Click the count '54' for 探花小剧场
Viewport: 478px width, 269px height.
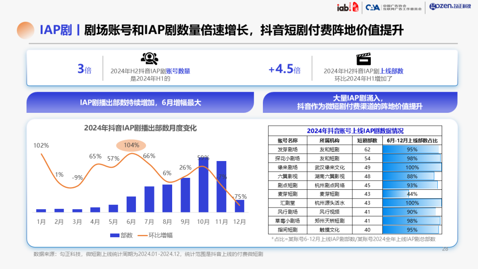367,158
